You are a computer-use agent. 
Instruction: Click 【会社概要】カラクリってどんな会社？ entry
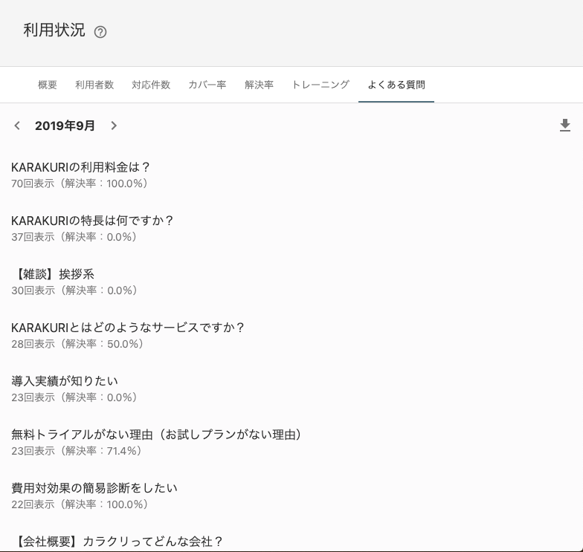117,541
